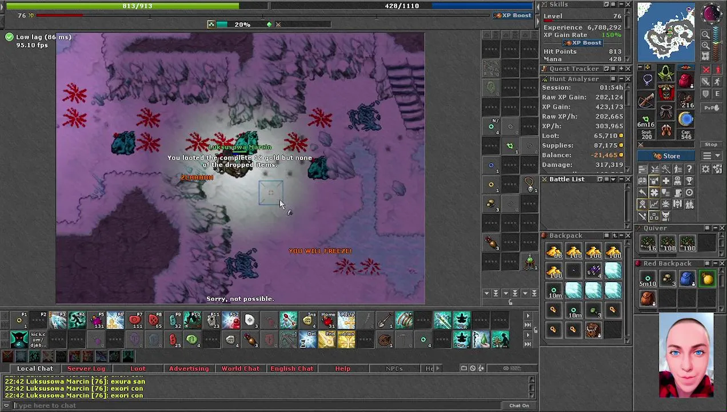Viewport: 727px width, 412px height.
Task: Open the fur bag in Backpack
Action: [x=593, y=330]
